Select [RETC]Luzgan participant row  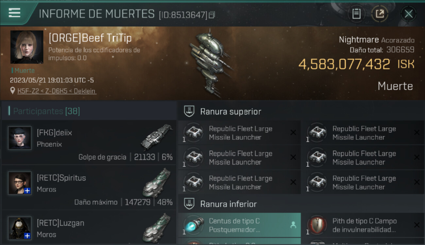click(89, 228)
